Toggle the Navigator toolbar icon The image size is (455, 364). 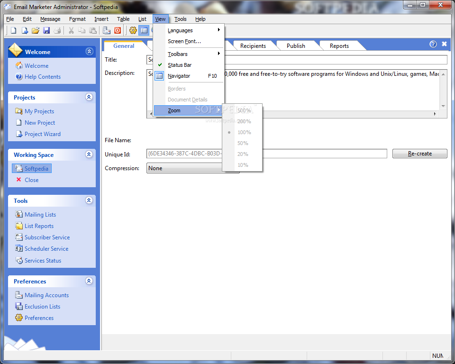coord(144,30)
